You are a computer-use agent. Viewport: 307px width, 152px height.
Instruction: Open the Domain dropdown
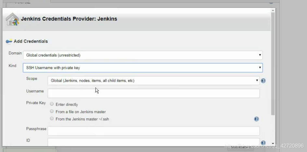point(143,55)
